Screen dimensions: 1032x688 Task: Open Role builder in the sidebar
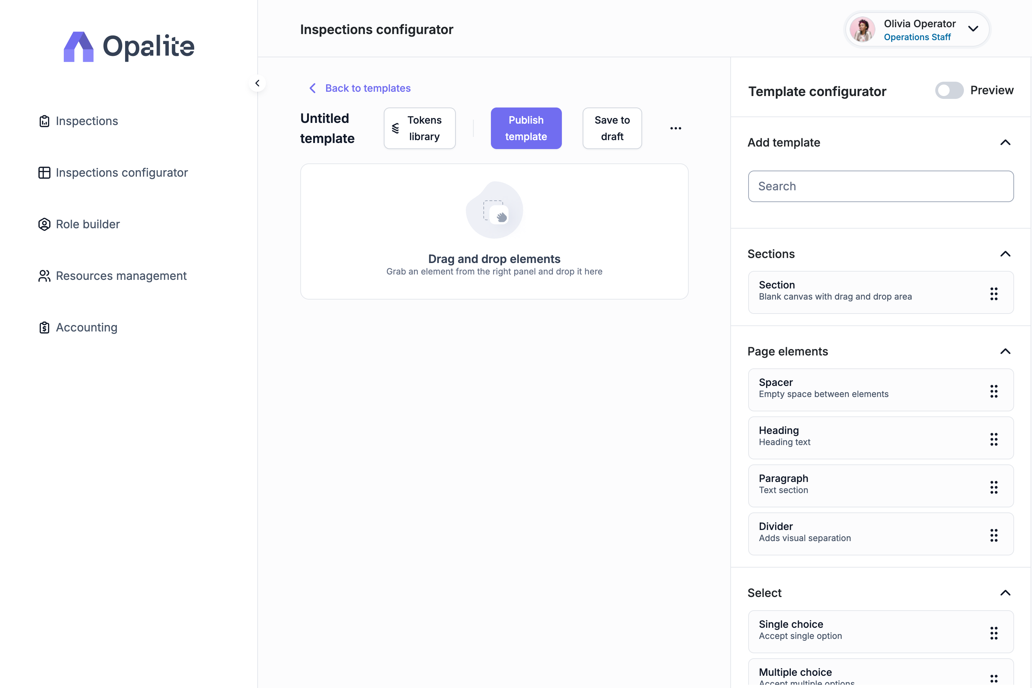tap(80, 224)
